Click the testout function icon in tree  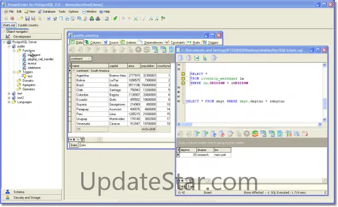pos(24,63)
